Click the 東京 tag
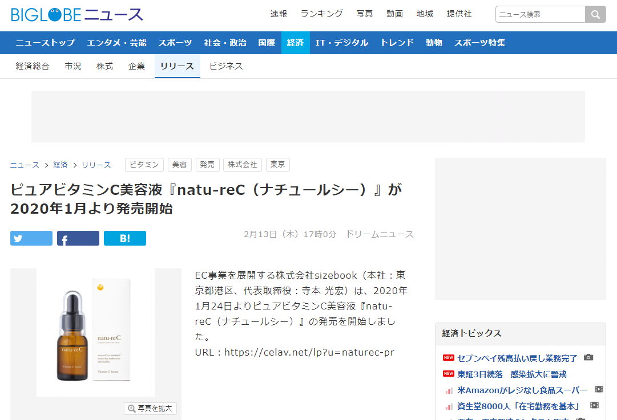This screenshot has height=420, width=617. 278,165
